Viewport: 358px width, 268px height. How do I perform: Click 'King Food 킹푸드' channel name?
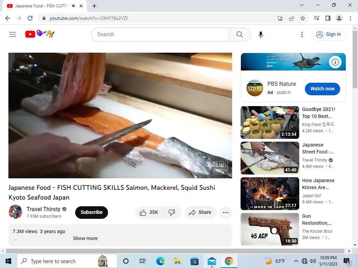(x=318, y=125)
